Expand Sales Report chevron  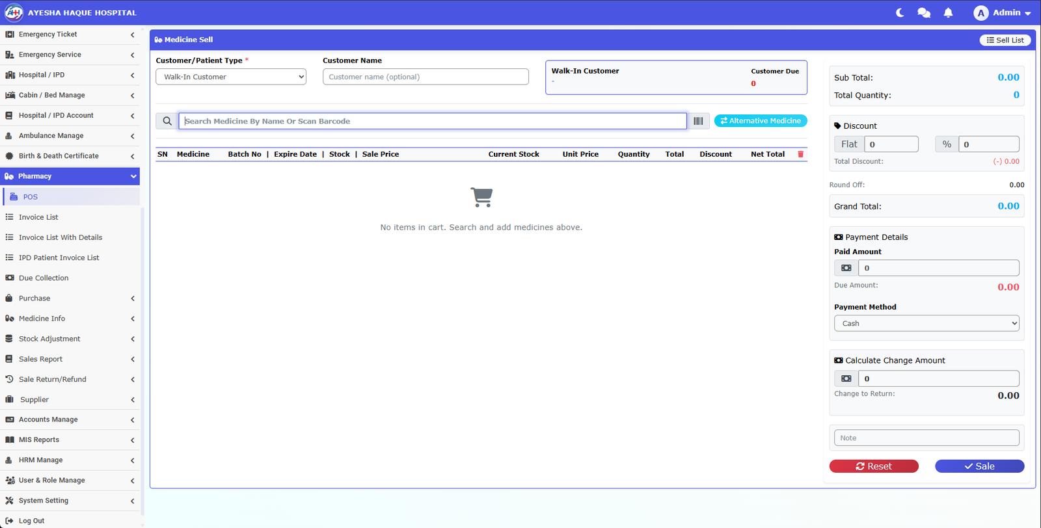pos(133,360)
